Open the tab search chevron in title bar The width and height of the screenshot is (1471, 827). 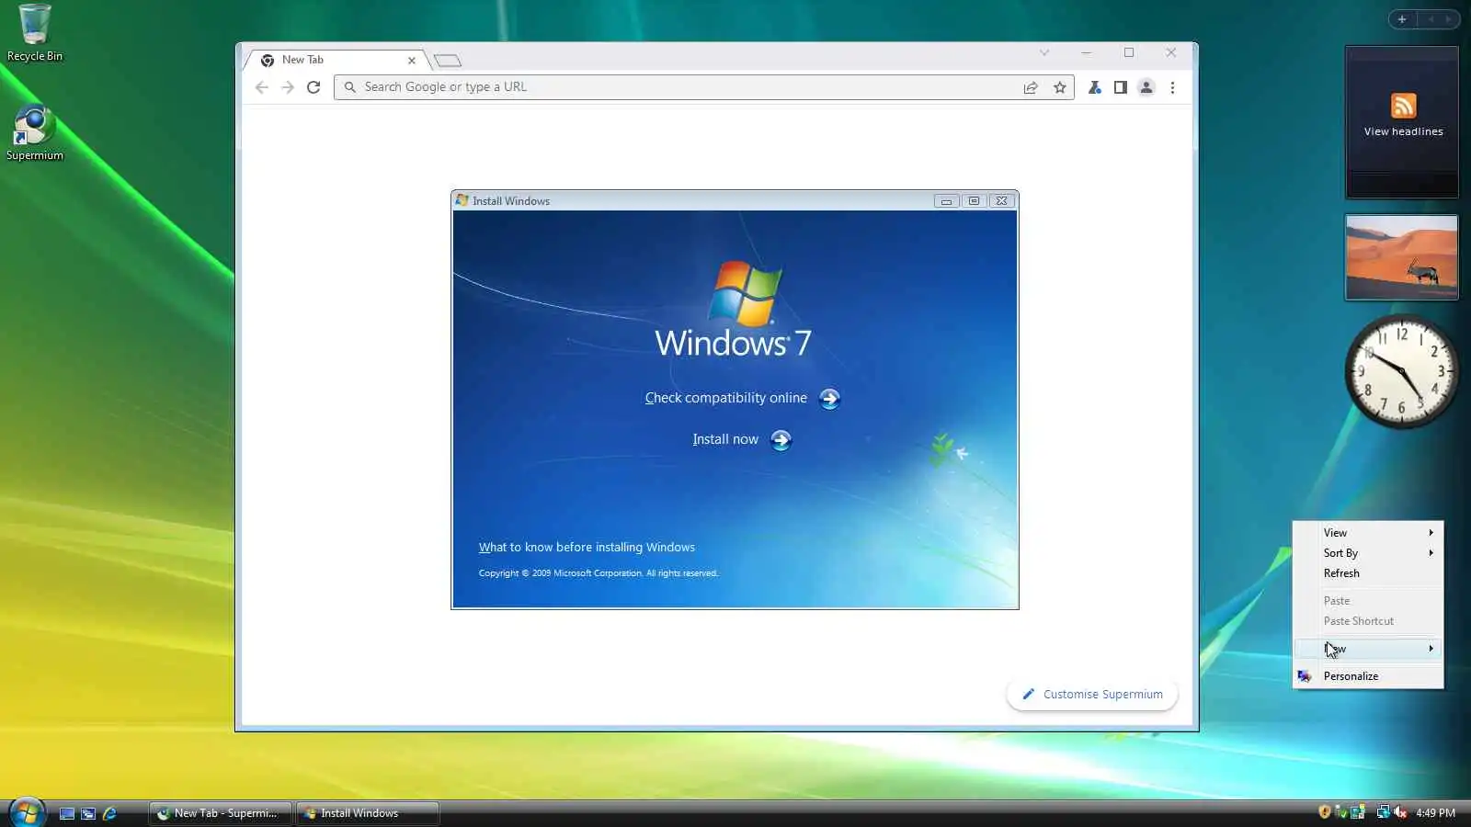click(x=1044, y=52)
